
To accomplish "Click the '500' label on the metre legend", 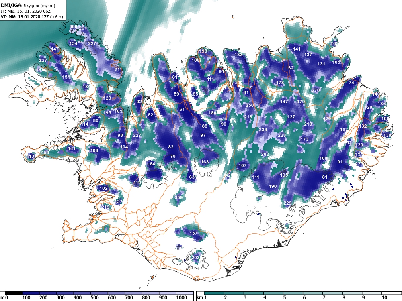I will point(94,298).
